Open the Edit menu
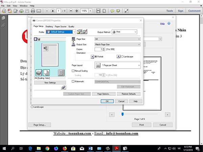Screen dimensions: 203x152 click(8, 6)
